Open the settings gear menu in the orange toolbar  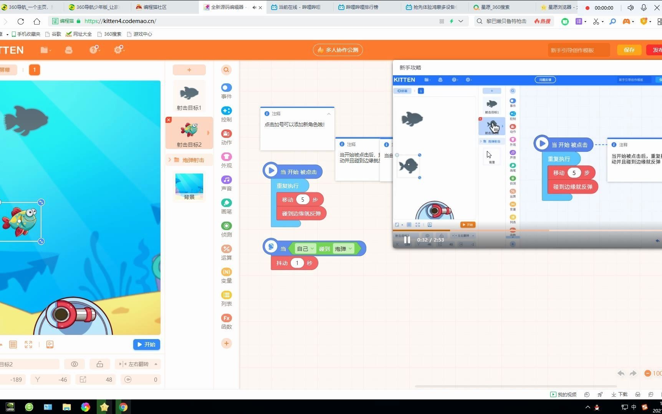118,50
